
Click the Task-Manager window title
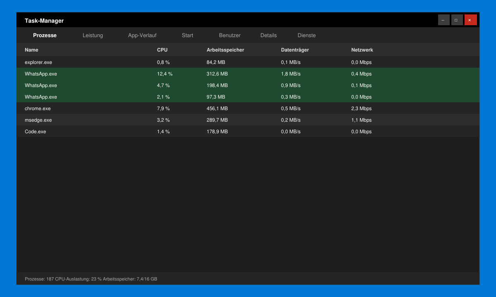tap(44, 21)
